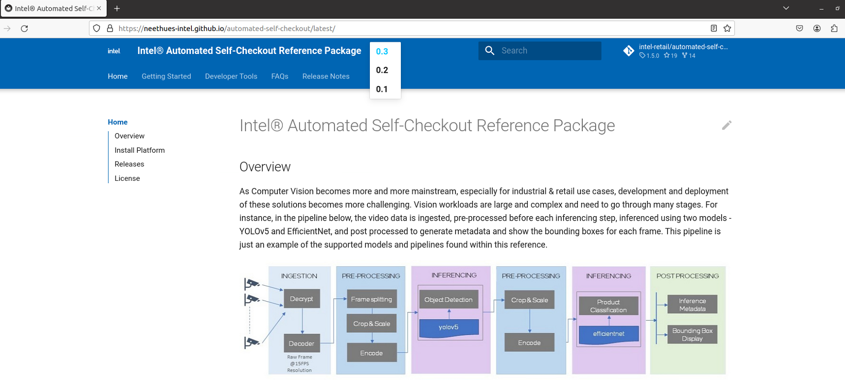The width and height of the screenshot is (845, 388).
Task: Open the Getting Started tab
Action: (166, 76)
